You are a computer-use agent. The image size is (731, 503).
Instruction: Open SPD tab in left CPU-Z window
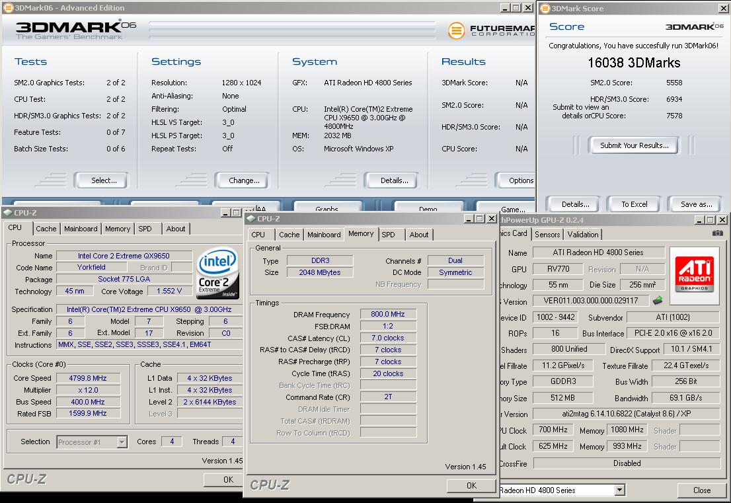pos(145,229)
